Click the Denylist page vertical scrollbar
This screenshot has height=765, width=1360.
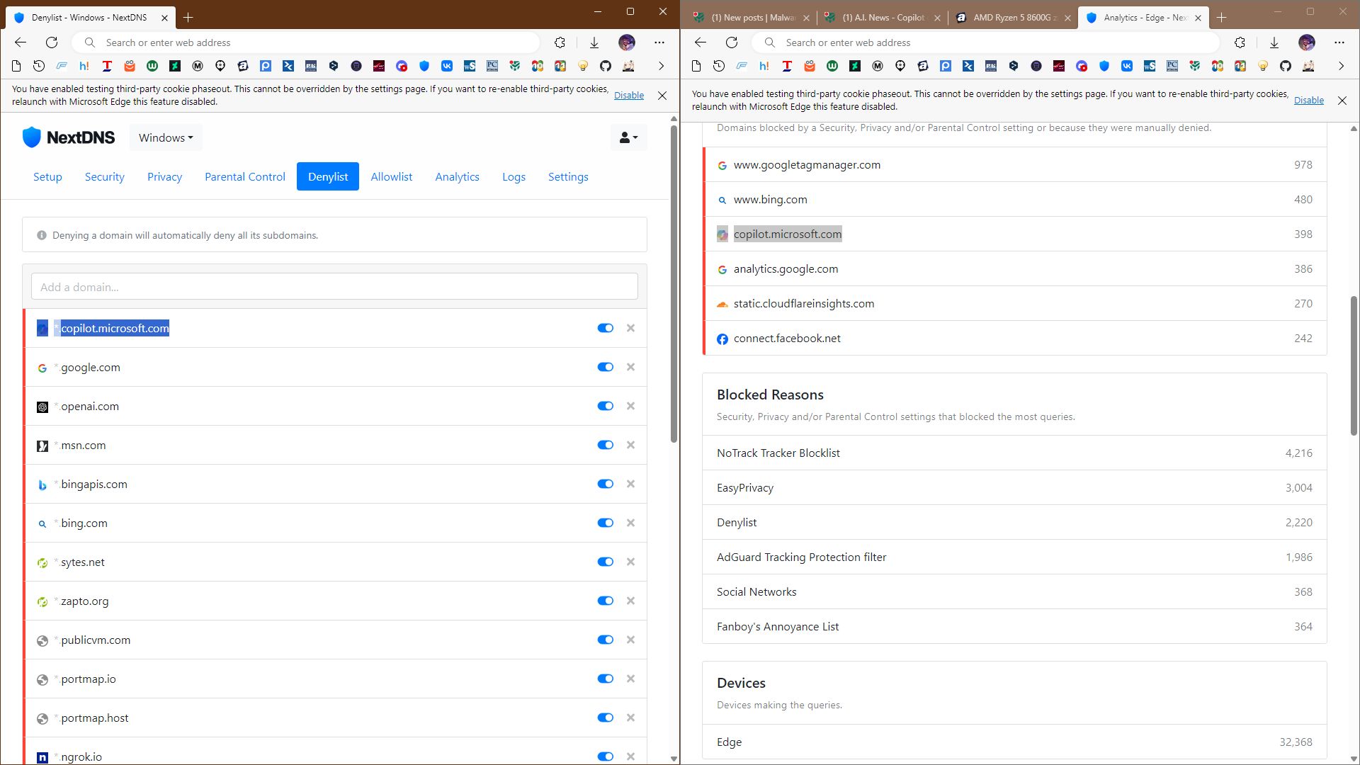(x=674, y=284)
